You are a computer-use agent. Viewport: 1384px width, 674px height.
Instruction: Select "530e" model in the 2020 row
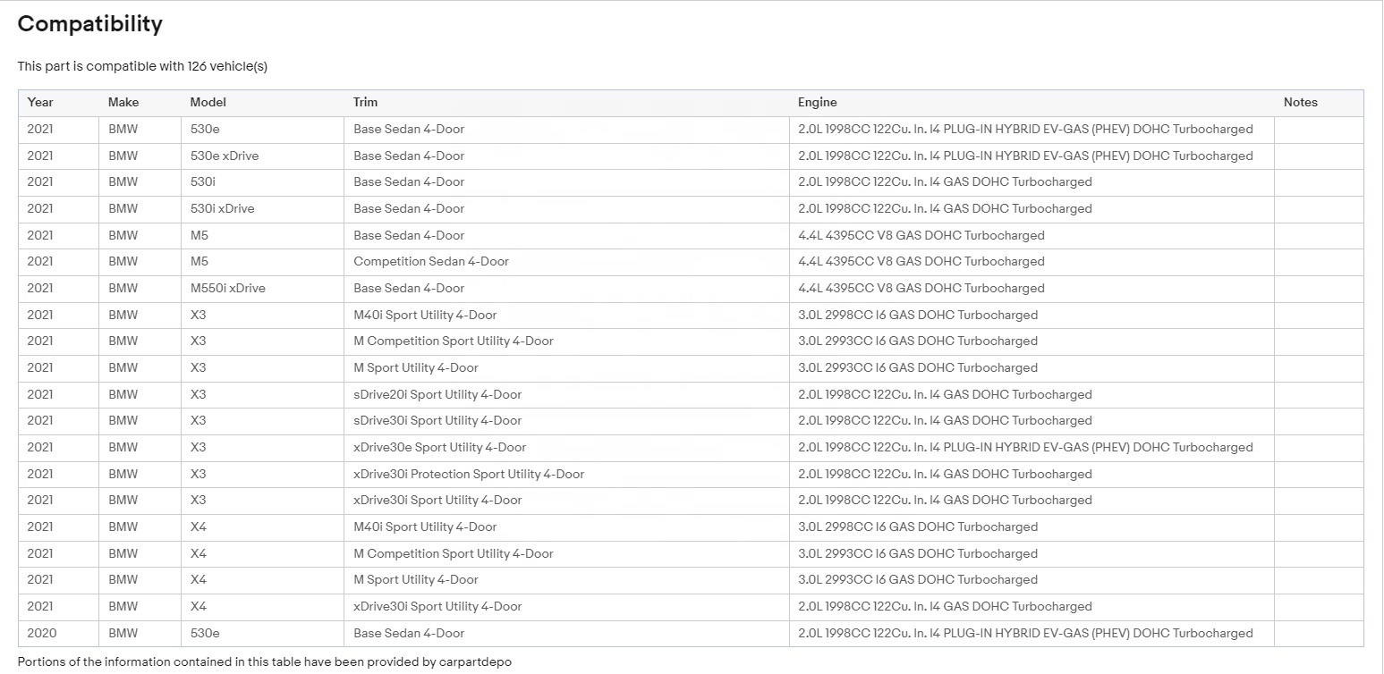click(205, 633)
